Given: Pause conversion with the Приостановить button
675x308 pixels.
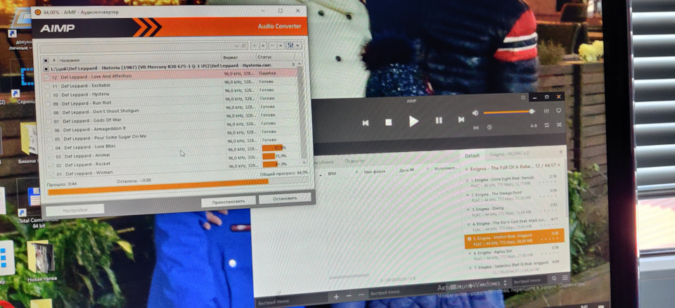Looking at the screenshot, I should click(228, 201).
